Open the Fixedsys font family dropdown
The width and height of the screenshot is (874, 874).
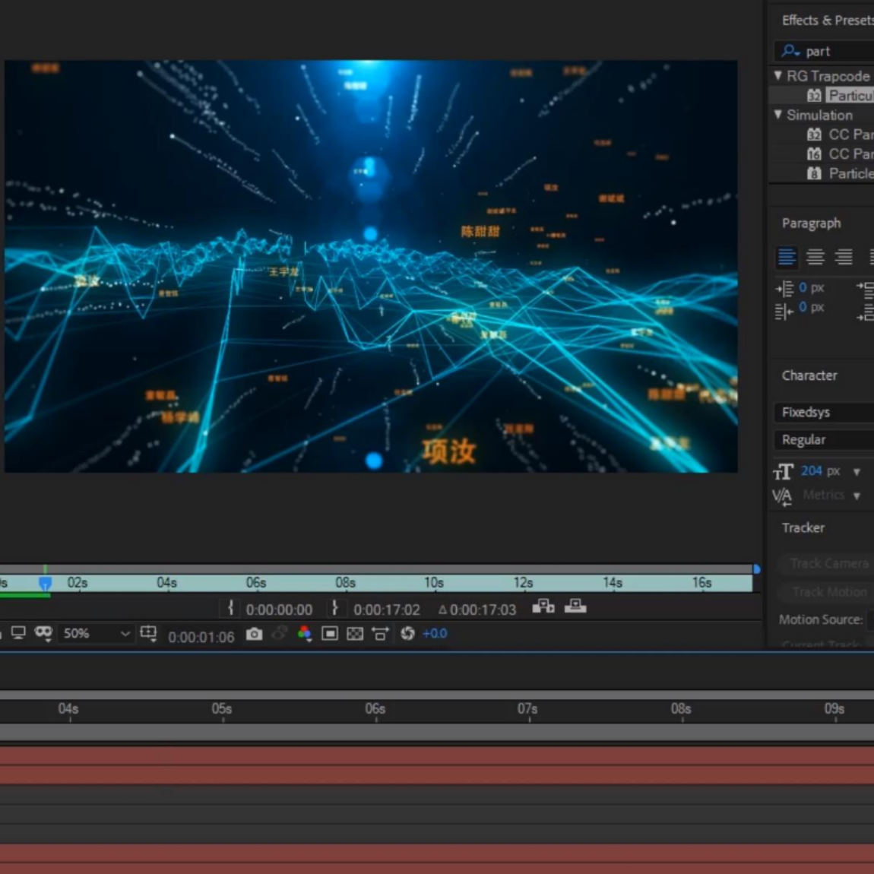[x=824, y=413]
